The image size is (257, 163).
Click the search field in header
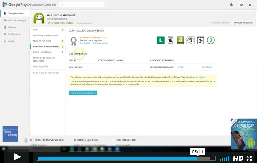pos(81,5)
